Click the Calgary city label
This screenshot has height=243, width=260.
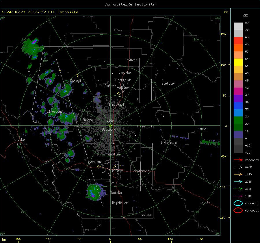(x=113, y=170)
